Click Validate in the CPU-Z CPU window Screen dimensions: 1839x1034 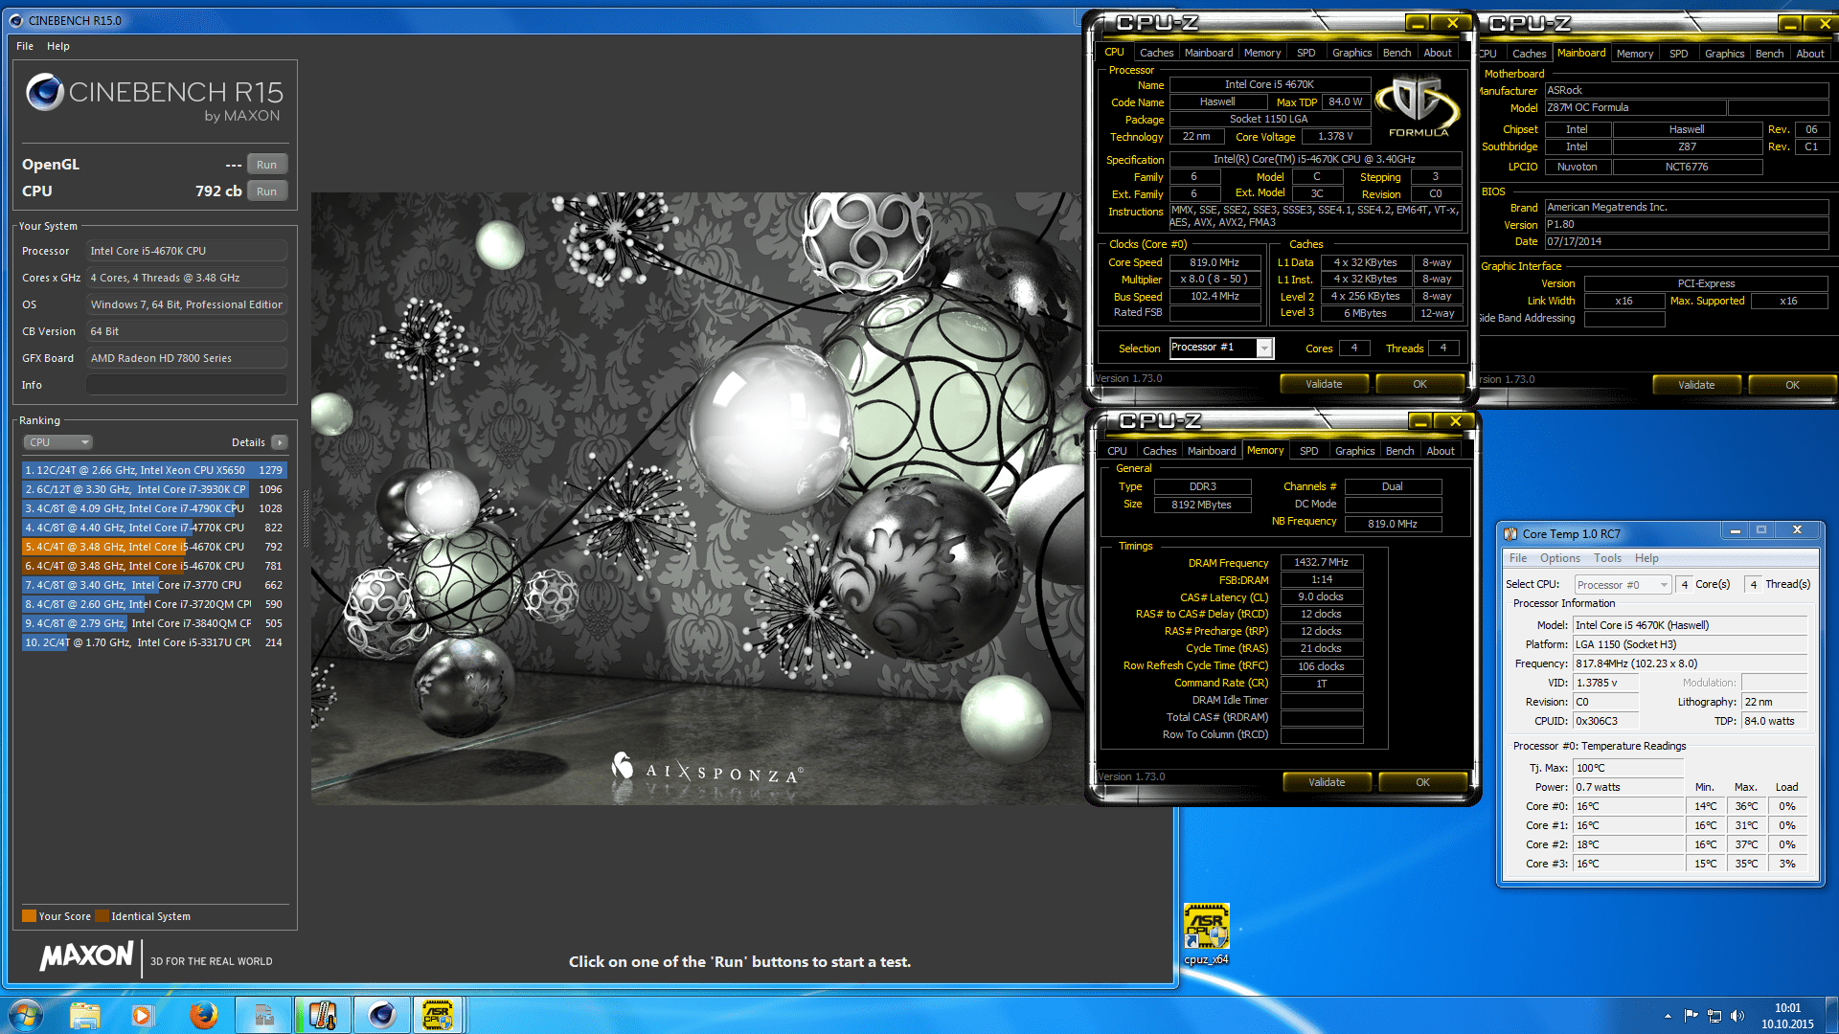click(x=1324, y=384)
